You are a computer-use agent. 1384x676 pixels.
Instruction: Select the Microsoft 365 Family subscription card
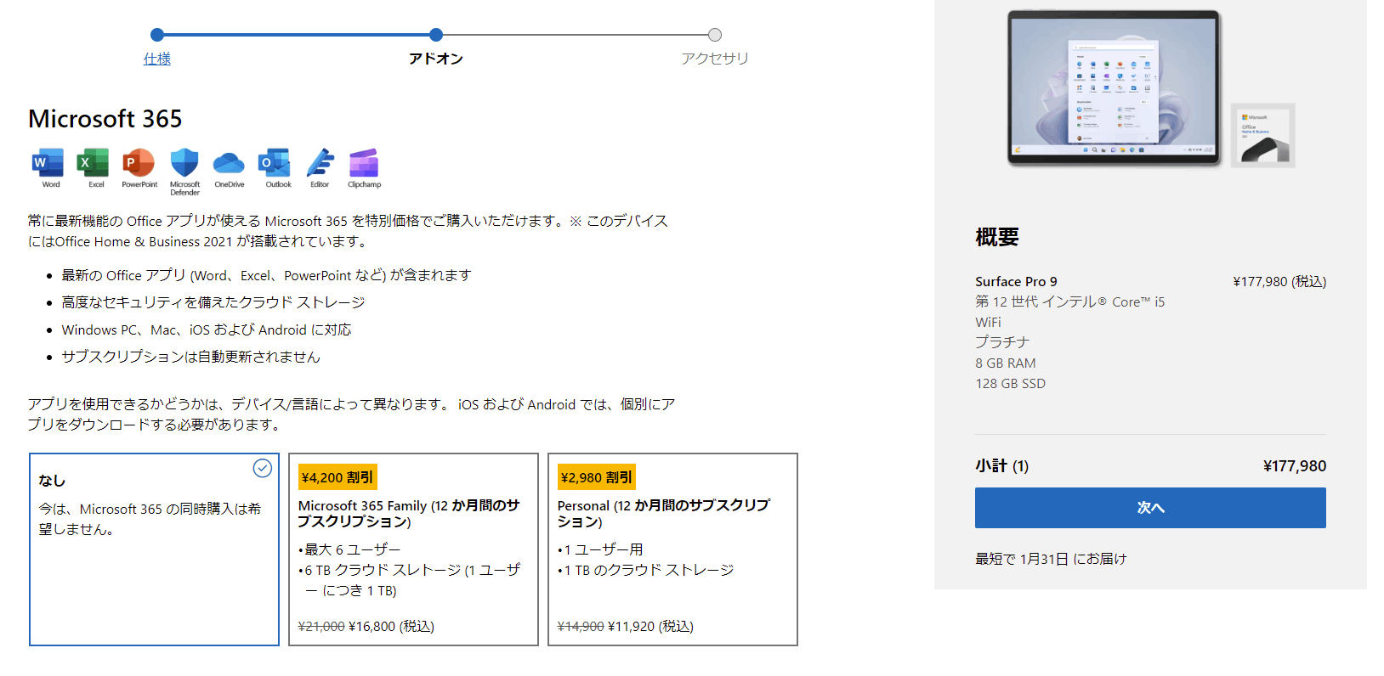click(413, 549)
